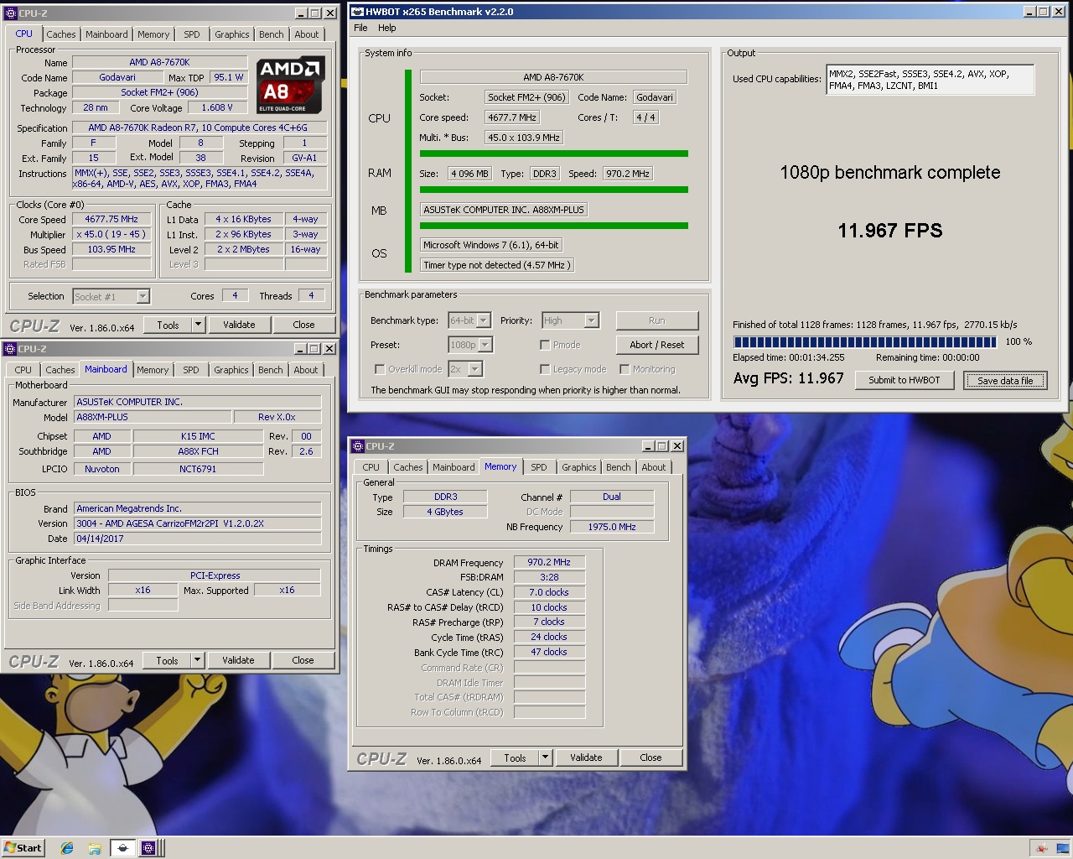Click CAS# Latency 7.0 clocks value
This screenshot has width=1073, height=859.
coord(549,592)
